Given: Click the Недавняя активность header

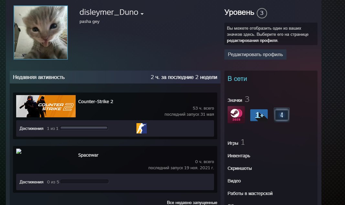Looking at the screenshot, I should [39, 77].
